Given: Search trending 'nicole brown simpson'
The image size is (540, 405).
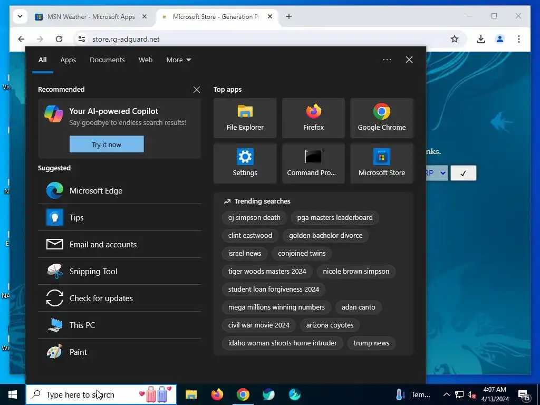Looking at the screenshot, I should pyautogui.click(x=356, y=272).
